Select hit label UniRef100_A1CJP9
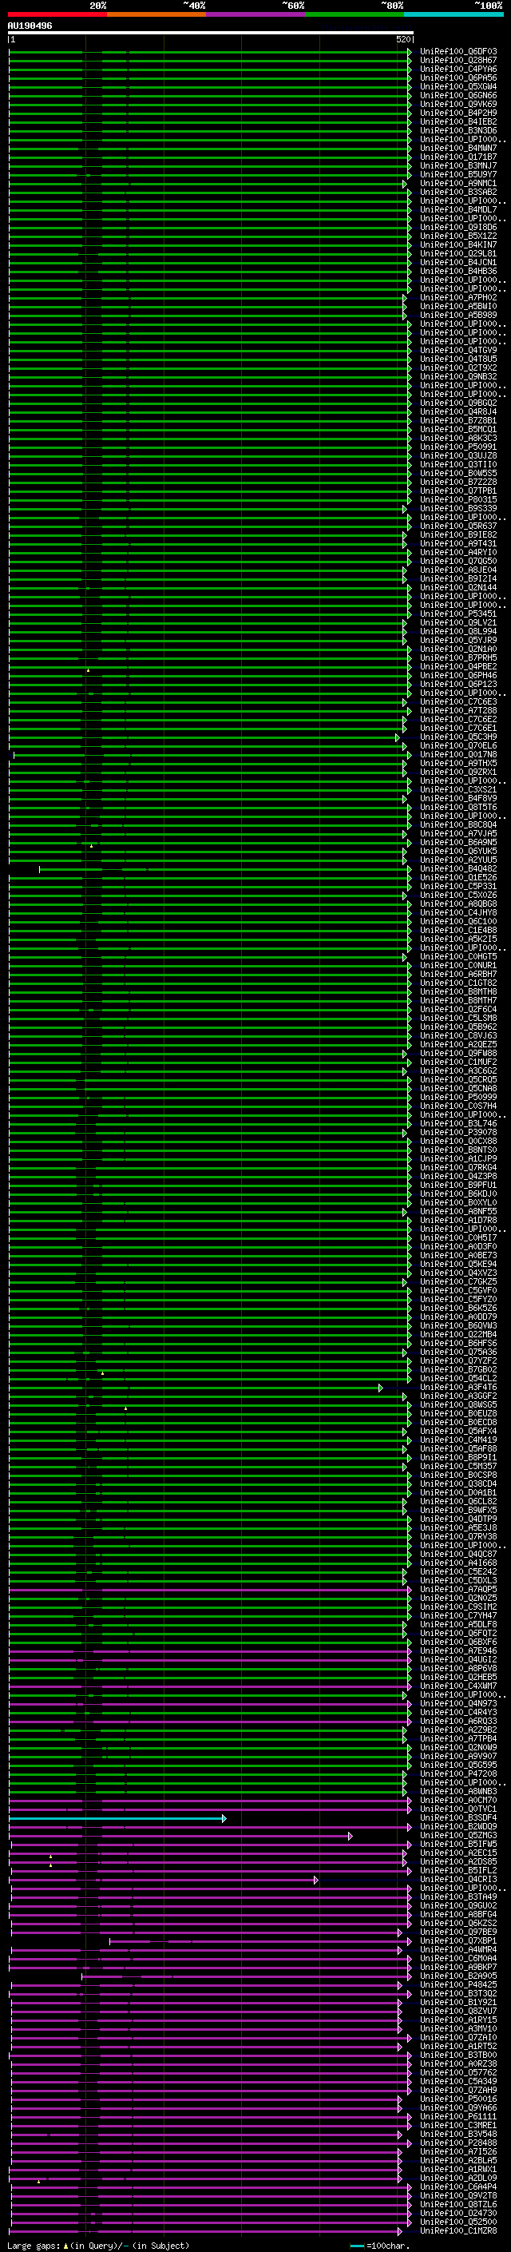The width and height of the screenshot is (511, 2252). (458, 1158)
